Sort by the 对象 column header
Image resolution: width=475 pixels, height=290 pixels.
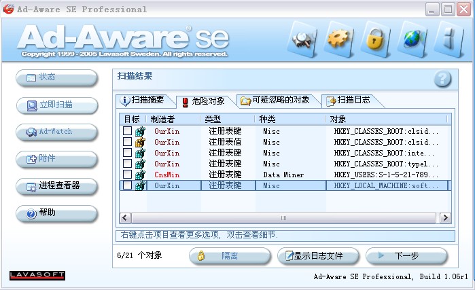click(387, 119)
